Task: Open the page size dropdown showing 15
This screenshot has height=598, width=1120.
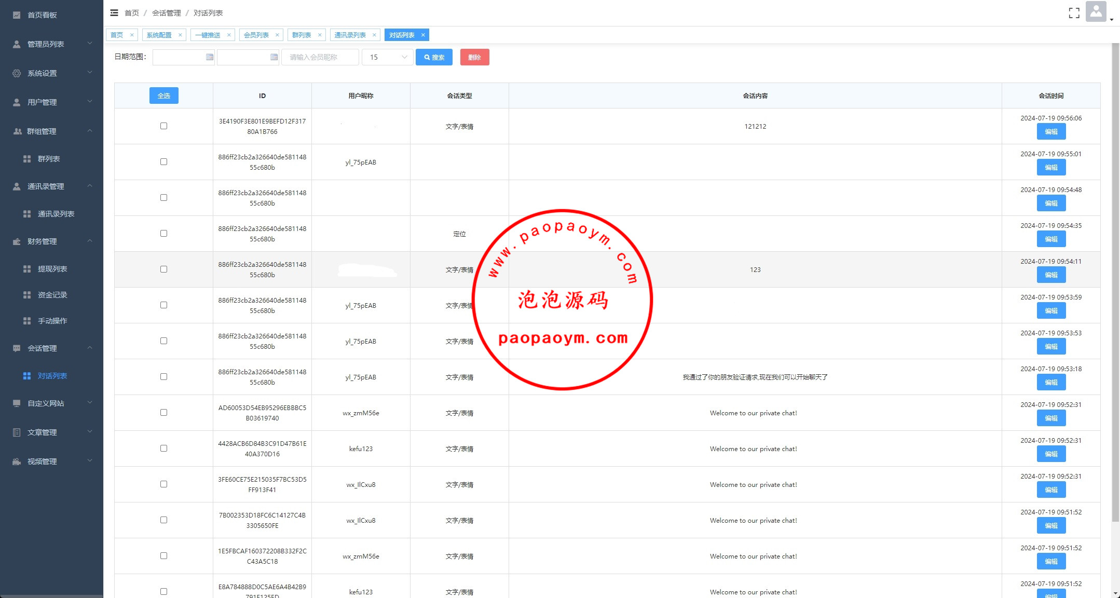Action: (x=388, y=57)
